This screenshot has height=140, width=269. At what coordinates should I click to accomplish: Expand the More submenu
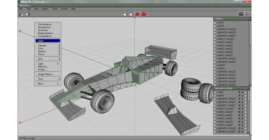click(x=58, y=84)
